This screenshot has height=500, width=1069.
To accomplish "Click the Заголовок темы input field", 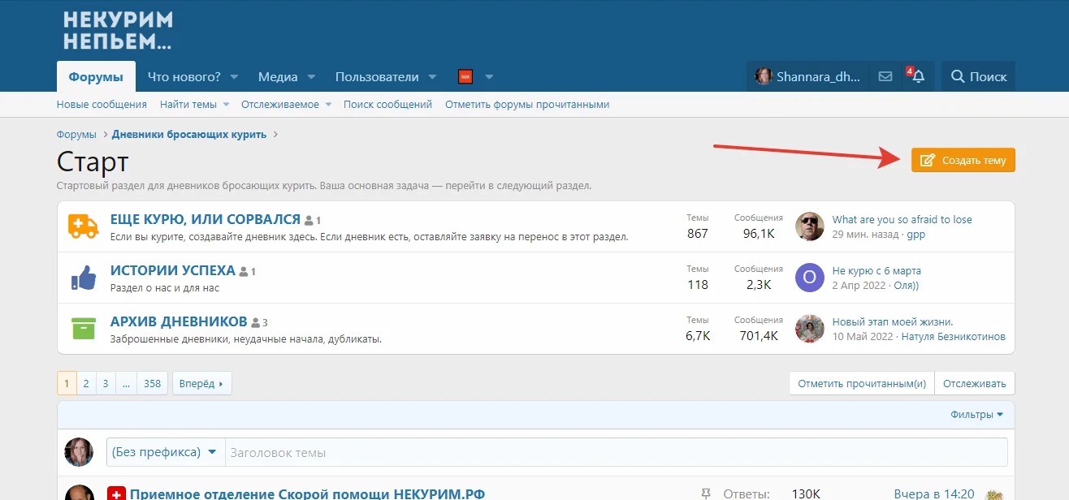I will click(616, 452).
